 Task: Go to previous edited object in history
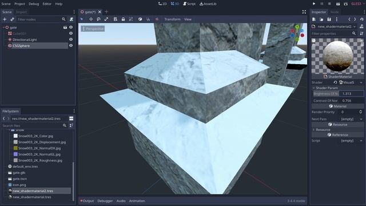(x=349, y=19)
